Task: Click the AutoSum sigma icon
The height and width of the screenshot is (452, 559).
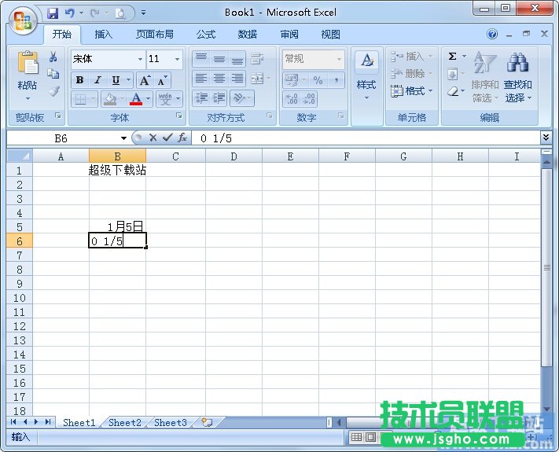Action: pos(453,57)
